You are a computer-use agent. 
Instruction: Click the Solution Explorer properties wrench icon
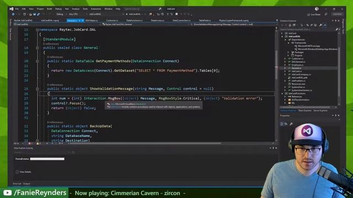(320, 25)
